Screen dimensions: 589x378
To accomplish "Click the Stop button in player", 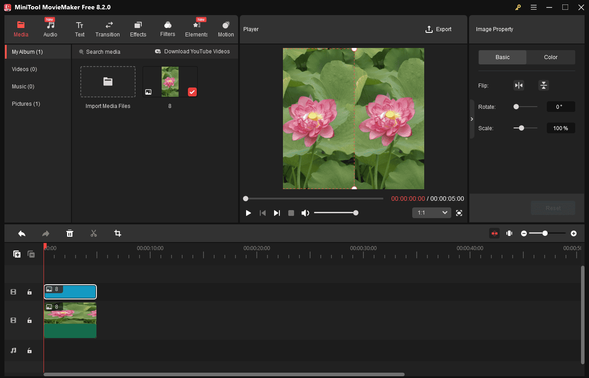I will point(291,213).
